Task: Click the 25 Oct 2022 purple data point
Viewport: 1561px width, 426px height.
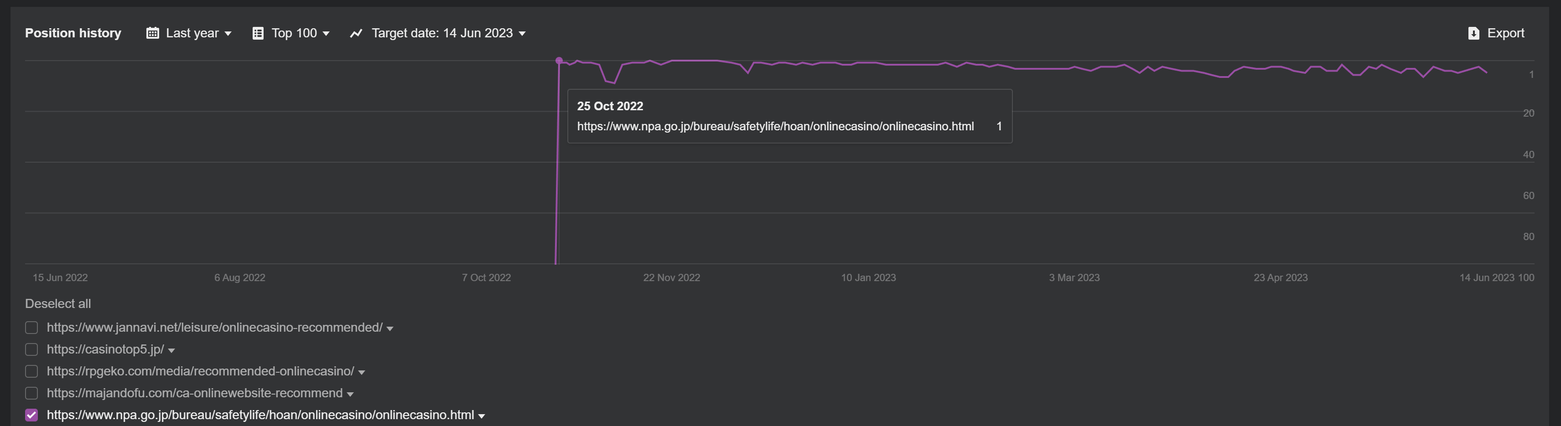Action: pos(559,61)
